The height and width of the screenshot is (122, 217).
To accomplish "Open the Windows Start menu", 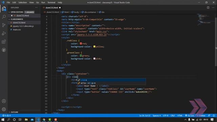I will pyautogui.click(x=3, y=120).
